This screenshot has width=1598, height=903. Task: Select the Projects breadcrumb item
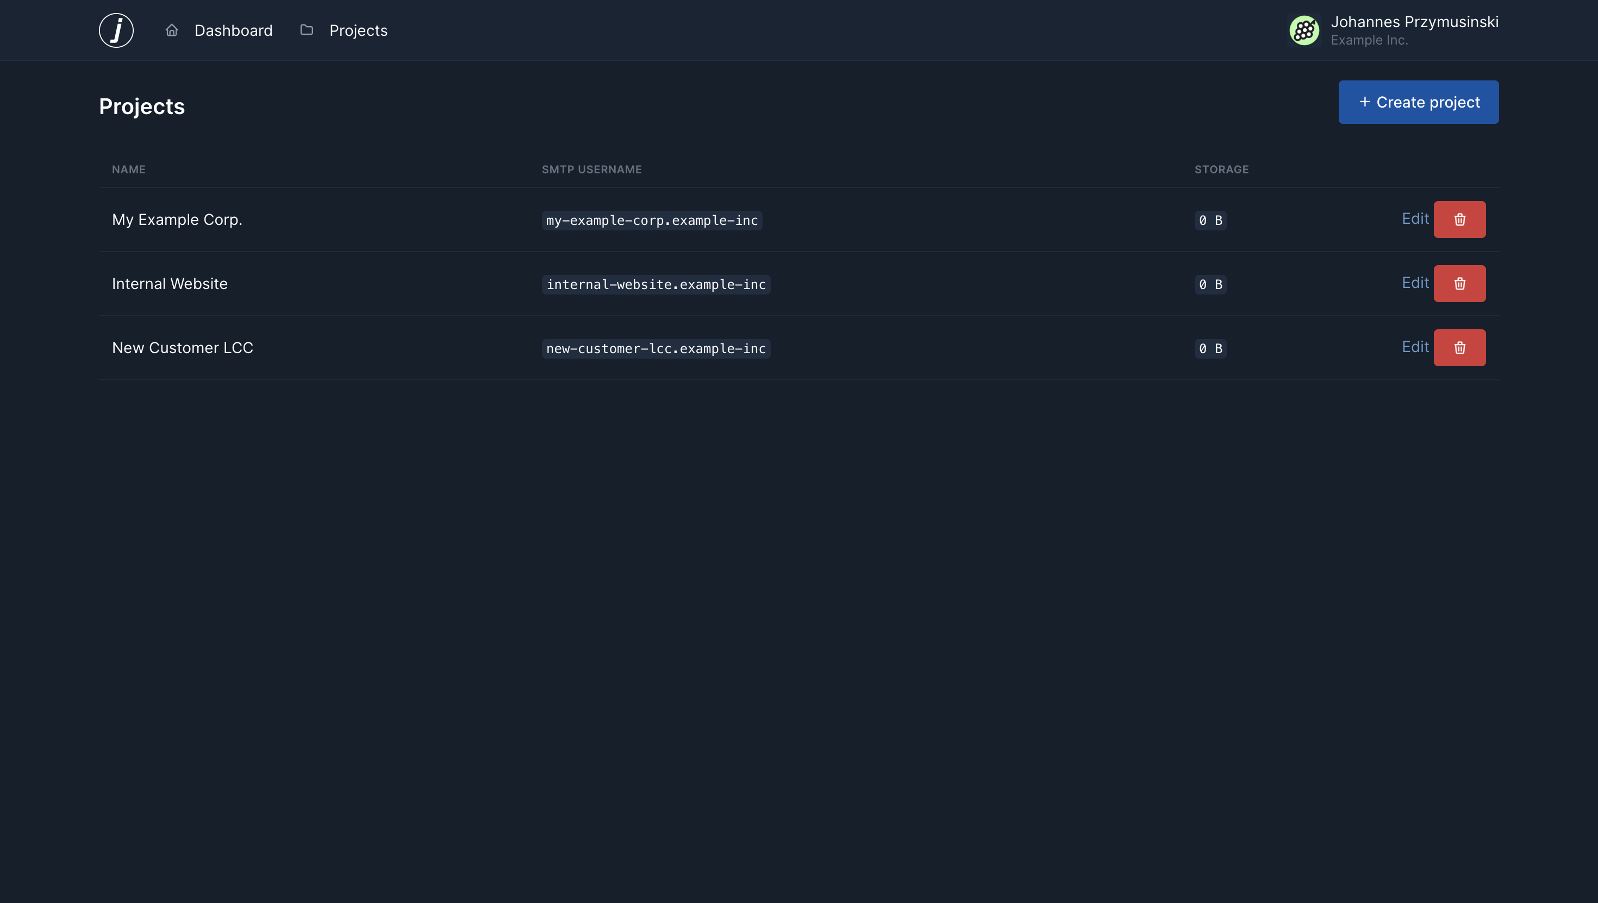click(x=359, y=30)
